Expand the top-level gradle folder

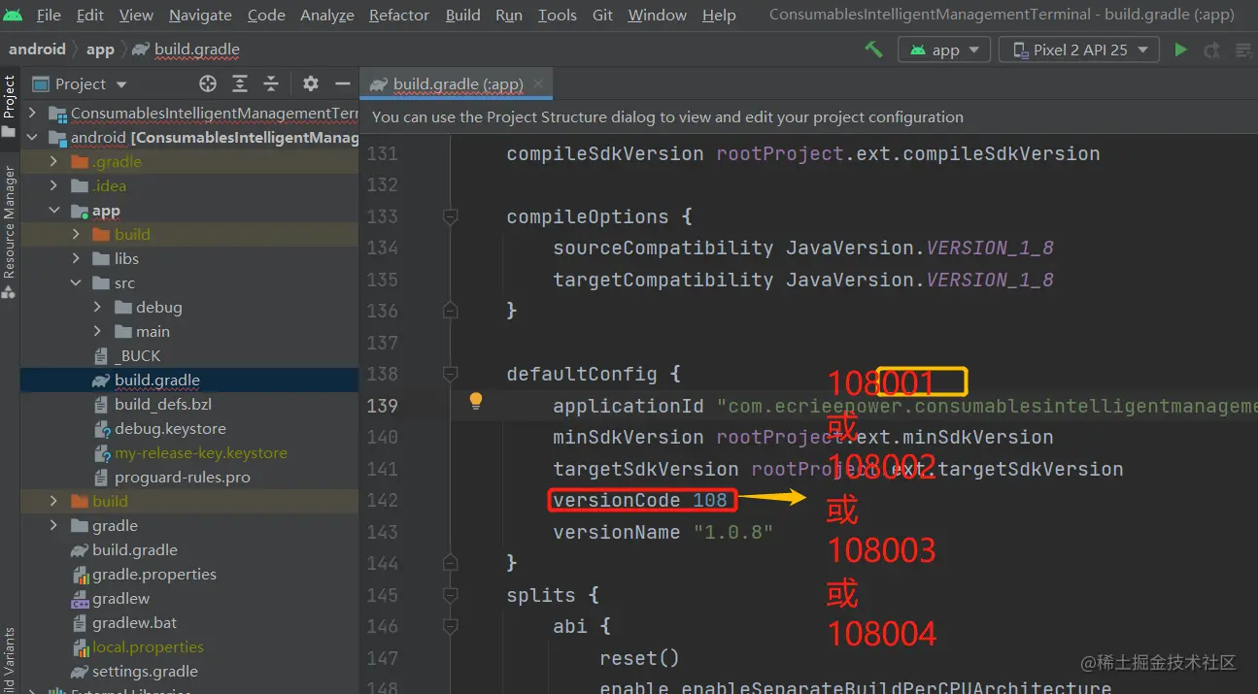(55, 526)
